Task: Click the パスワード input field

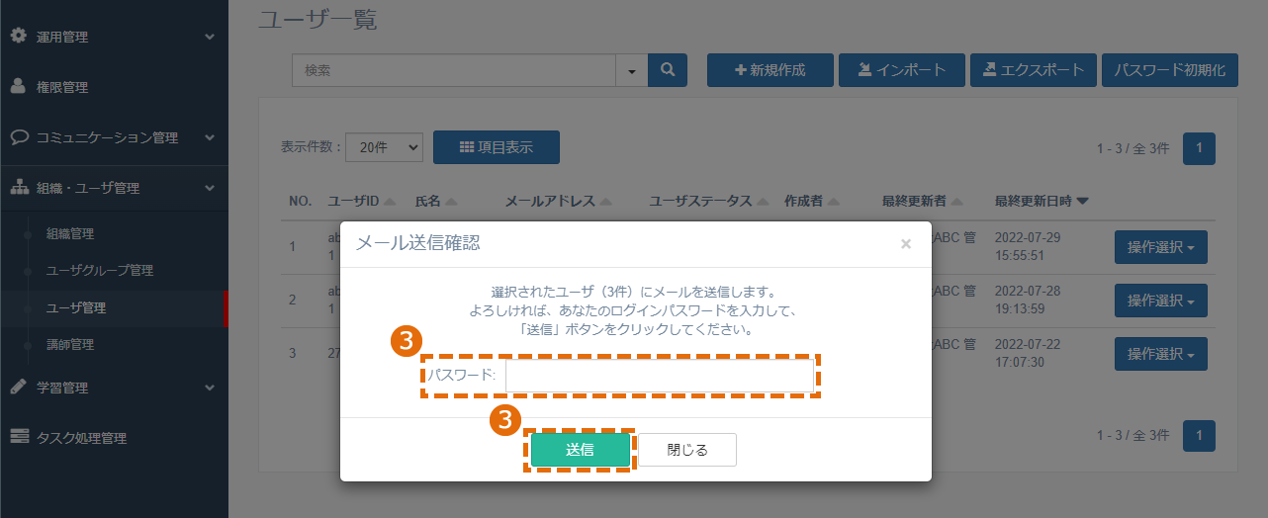Action: (660, 376)
